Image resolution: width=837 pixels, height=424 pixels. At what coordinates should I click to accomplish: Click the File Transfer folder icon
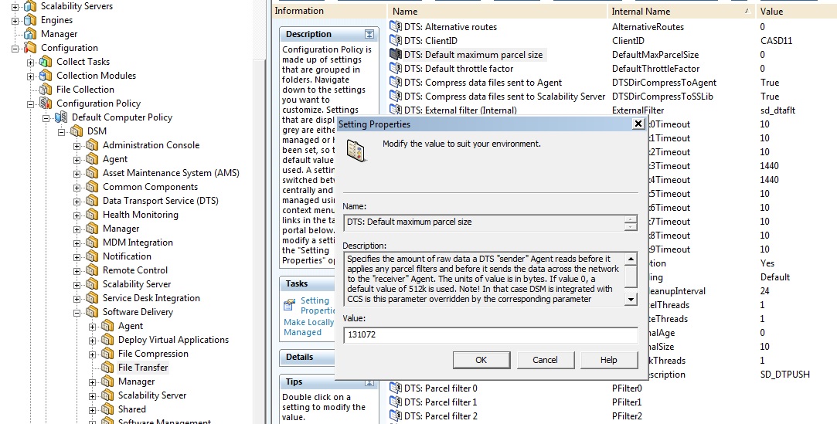107,368
